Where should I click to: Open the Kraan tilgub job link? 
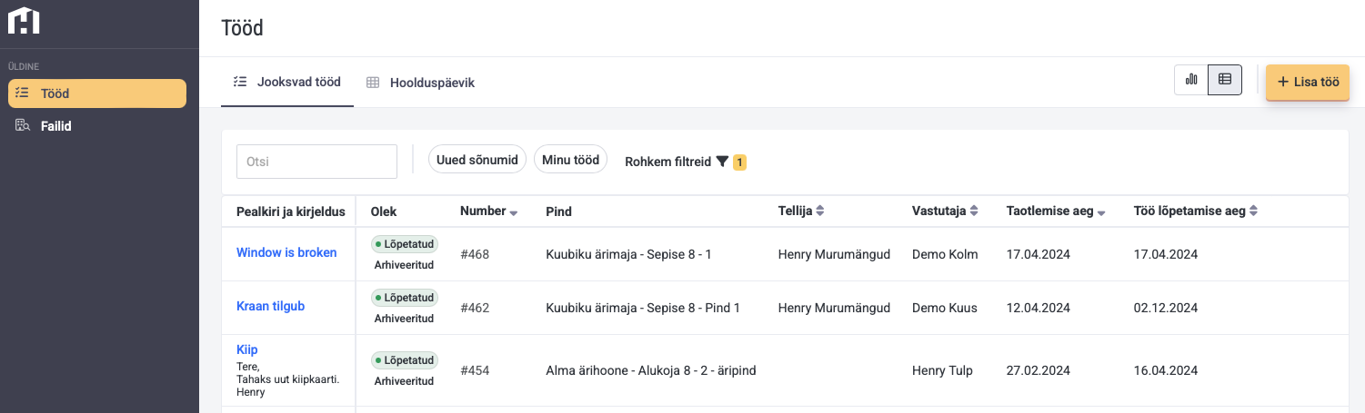pyautogui.click(x=270, y=306)
